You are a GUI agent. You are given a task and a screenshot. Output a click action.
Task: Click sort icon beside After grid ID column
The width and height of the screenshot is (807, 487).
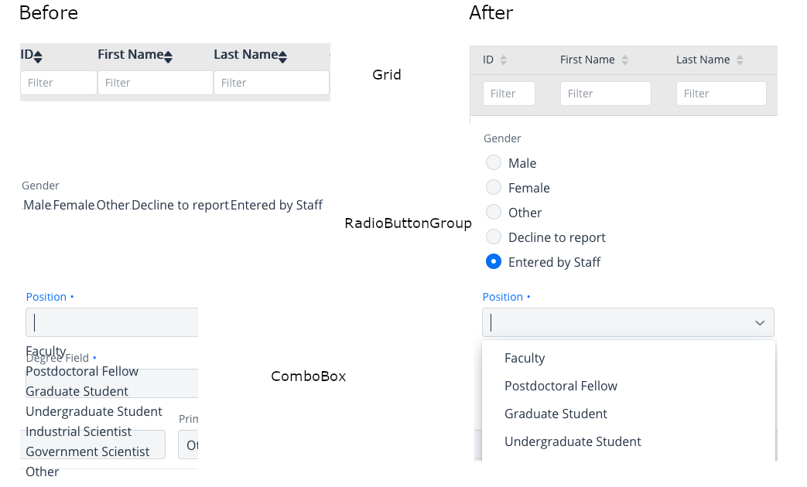click(504, 60)
